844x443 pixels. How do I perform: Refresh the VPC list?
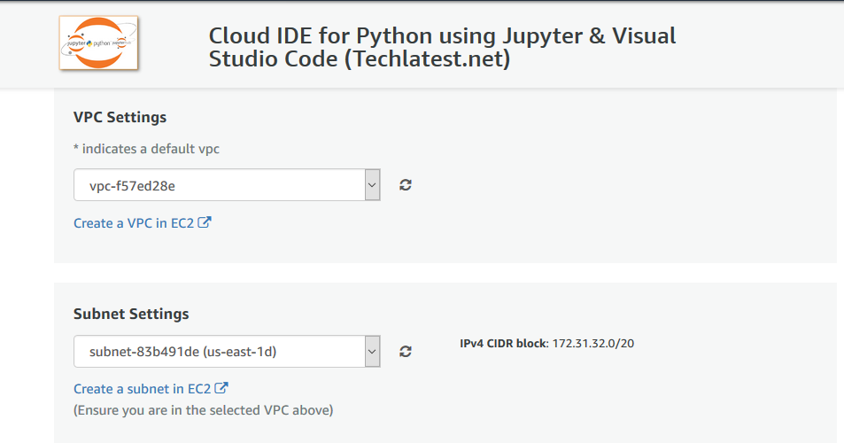pyautogui.click(x=406, y=185)
